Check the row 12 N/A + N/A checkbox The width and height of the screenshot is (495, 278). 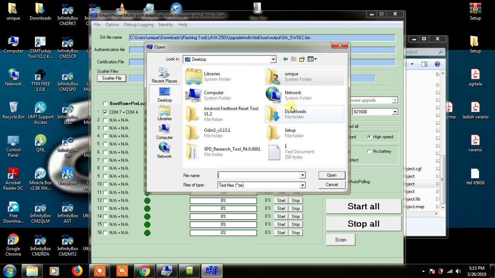[105, 200]
